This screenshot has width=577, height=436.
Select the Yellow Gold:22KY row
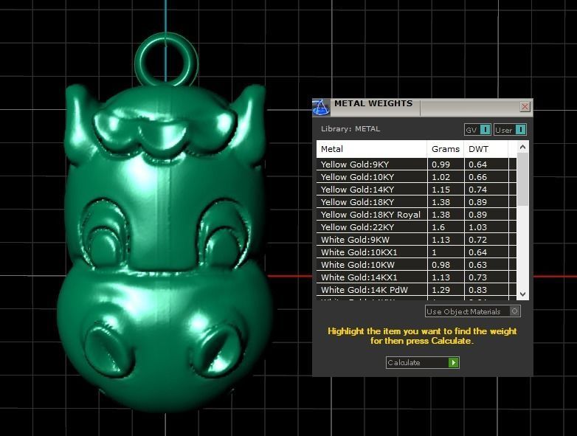pyautogui.click(x=372, y=227)
